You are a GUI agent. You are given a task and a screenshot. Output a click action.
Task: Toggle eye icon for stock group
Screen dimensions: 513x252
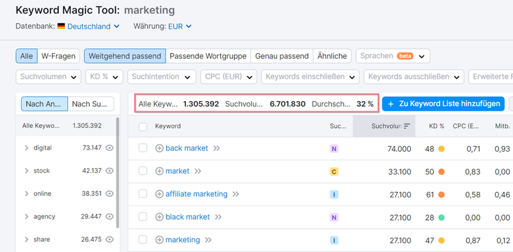click(109, 171)
